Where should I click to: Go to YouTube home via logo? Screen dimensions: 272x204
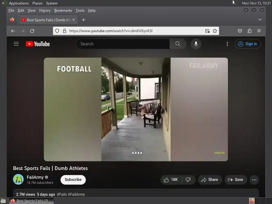point(38,44)
